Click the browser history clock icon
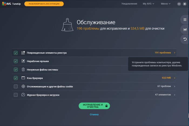189x126 pixels. coord(23,95)
